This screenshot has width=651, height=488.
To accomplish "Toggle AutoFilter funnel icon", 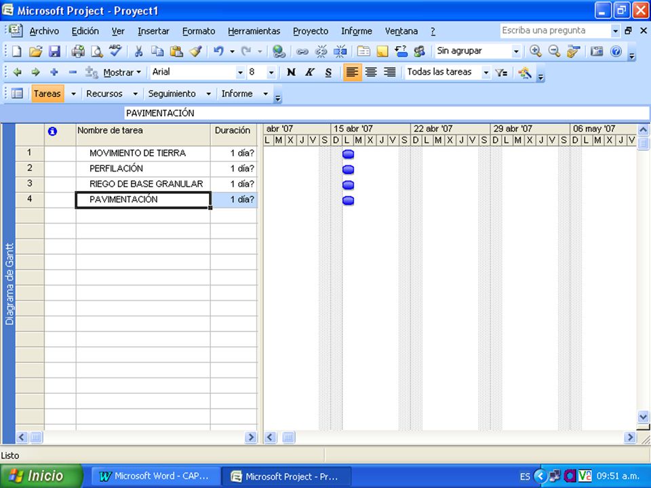I will pos(501,73).
